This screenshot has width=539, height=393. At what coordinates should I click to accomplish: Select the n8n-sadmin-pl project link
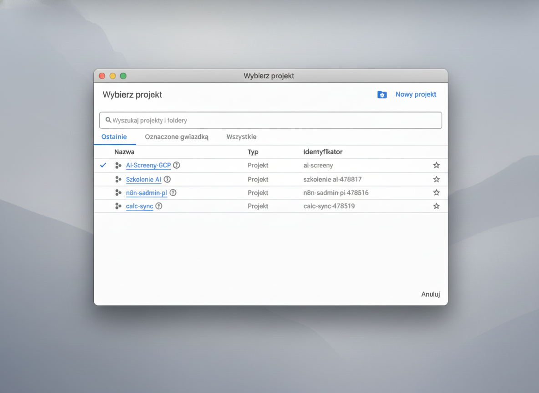[146, 193]
